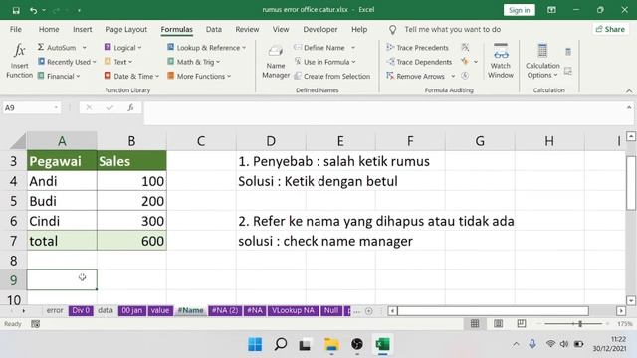Click Trace Precedents
Image resolution: width=637 pixels, height=358 pixels.
417,48
